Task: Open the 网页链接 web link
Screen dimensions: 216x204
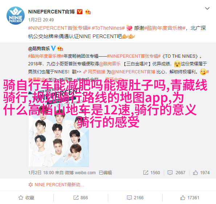Action: 94,72
